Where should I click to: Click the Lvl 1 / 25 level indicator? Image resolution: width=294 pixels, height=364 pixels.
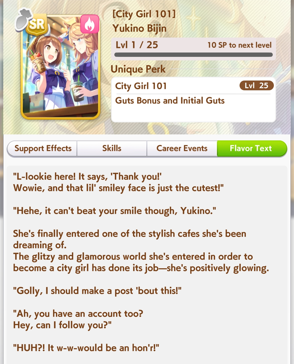pos(137,45)
